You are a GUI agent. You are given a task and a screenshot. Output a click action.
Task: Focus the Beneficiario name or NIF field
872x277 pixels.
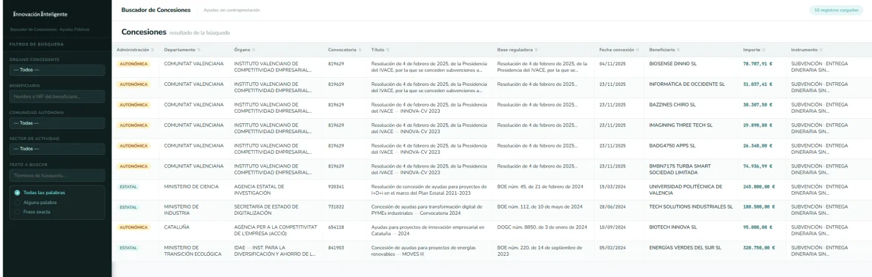point(56,96)
